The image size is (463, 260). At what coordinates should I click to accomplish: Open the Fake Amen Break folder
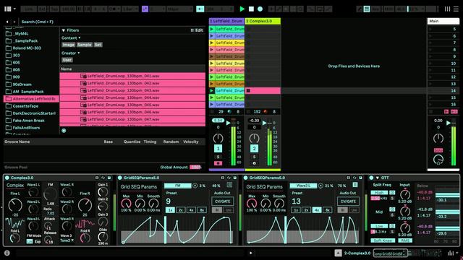coord(28,121)
